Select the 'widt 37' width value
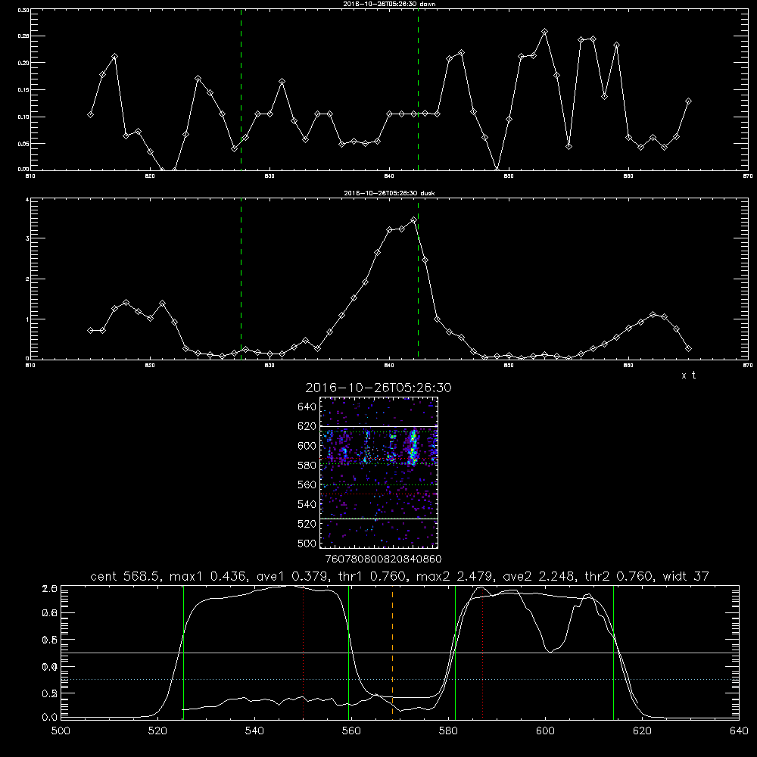The height and width of the screenshot is (757, 757). tap(686, 576)
